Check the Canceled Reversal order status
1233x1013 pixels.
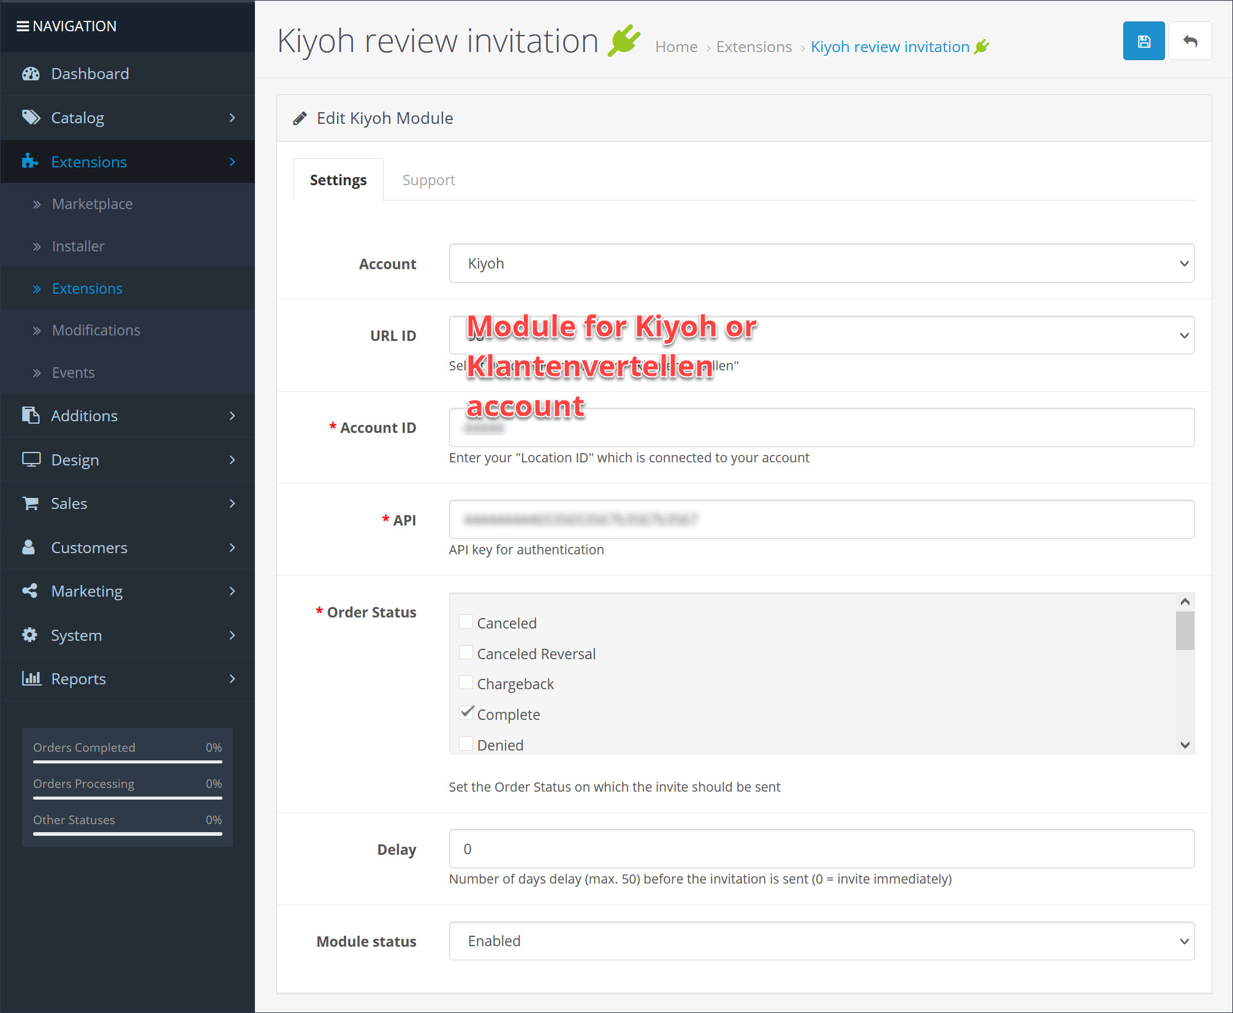pyautogui.click(x=466, y=652)
